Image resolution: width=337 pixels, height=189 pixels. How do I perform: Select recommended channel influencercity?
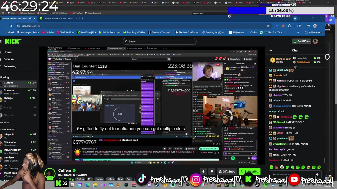click(18, 151)
